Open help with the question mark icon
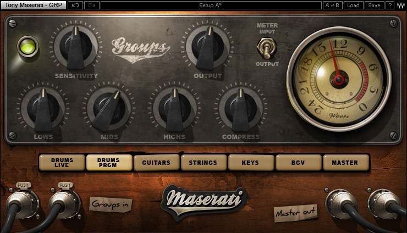Viewport: 407px width, 233px height. coord(389,5)
